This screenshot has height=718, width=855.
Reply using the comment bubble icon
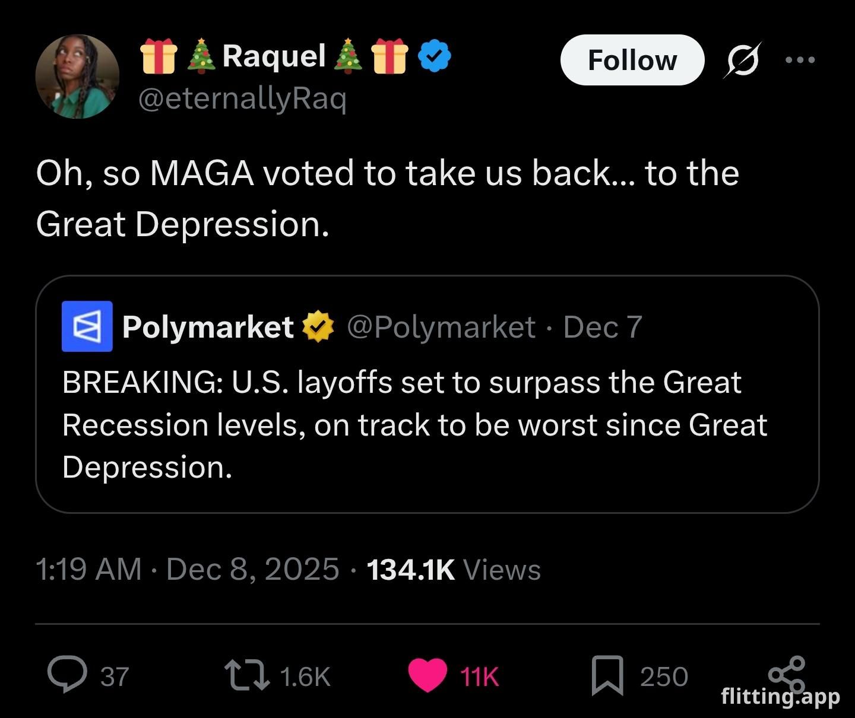(66, 675)
